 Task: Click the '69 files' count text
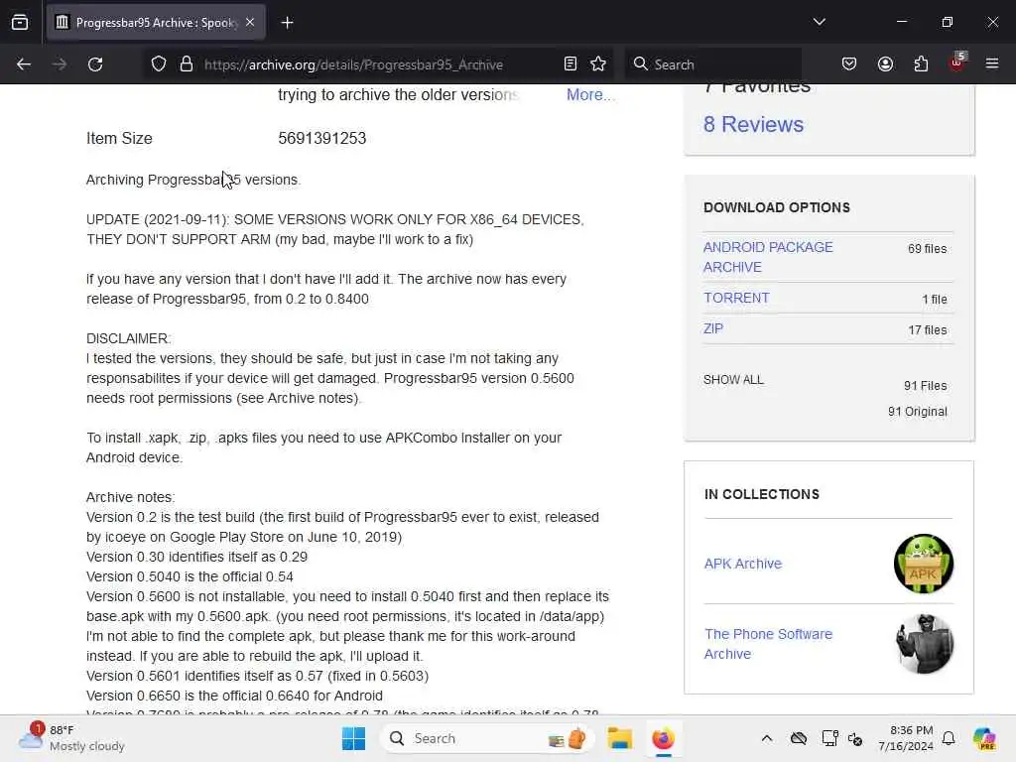click(x=928, y=249)
